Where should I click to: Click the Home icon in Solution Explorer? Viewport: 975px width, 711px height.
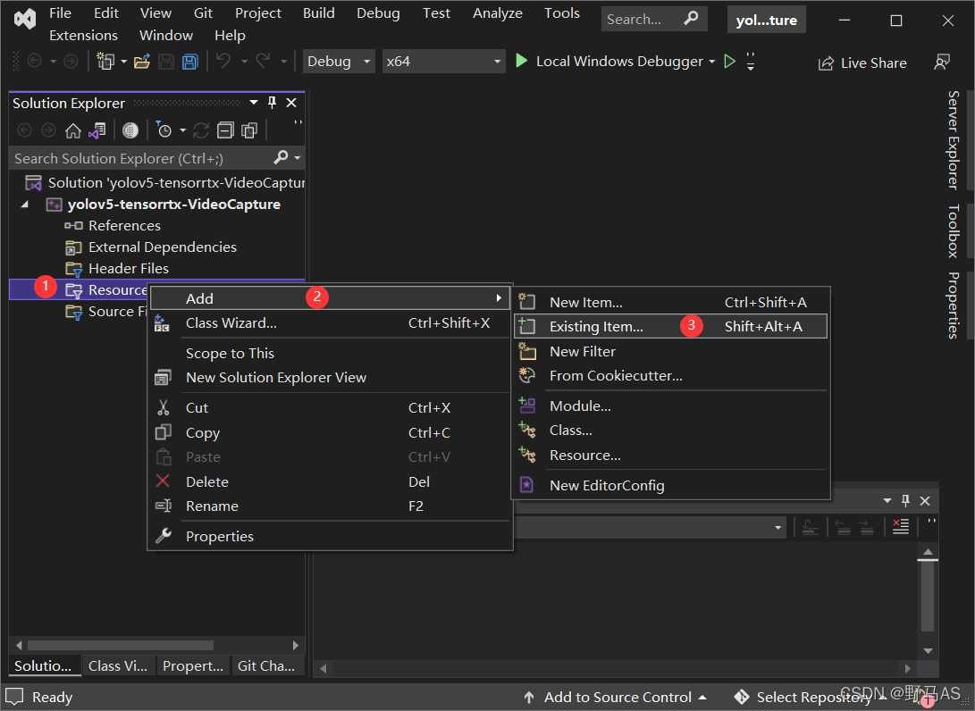click(73, 130)
